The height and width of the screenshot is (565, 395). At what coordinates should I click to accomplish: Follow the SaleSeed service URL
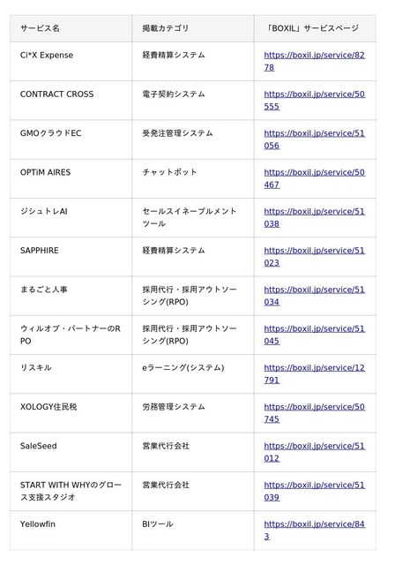point(314,452)
